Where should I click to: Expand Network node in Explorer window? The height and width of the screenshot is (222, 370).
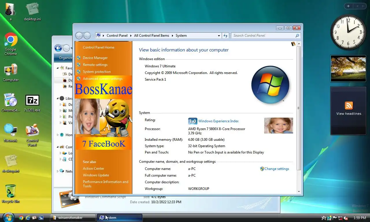pyautogui.click(x=58, y=171)
